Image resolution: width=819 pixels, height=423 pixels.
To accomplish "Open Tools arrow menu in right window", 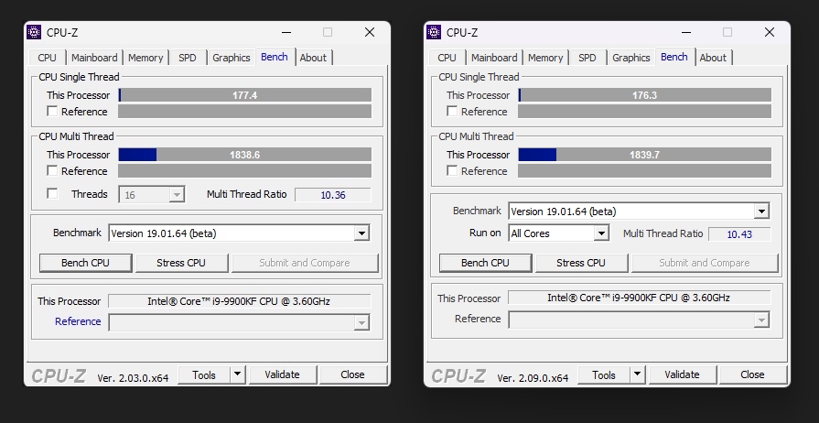I will click(x=637, y=374).
